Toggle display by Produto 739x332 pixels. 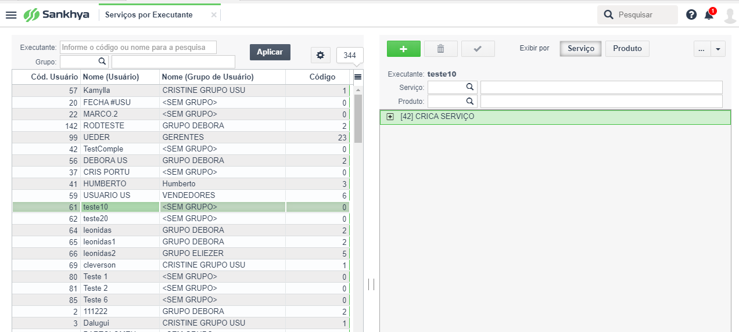(627, 49)
